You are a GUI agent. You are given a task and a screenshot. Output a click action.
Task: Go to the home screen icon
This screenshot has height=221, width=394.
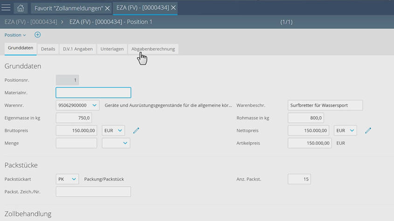[21, 8]
